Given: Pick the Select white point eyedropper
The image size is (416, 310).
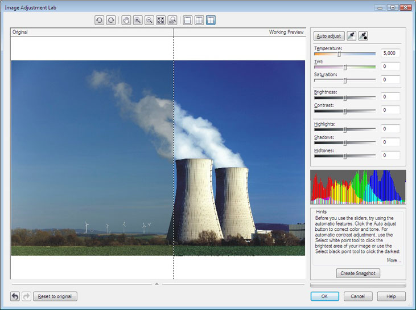Looking at the screenshot, I should coord(352,36).
